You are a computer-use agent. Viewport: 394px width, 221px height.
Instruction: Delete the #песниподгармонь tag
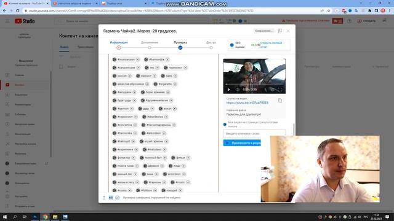click(174, 125)
